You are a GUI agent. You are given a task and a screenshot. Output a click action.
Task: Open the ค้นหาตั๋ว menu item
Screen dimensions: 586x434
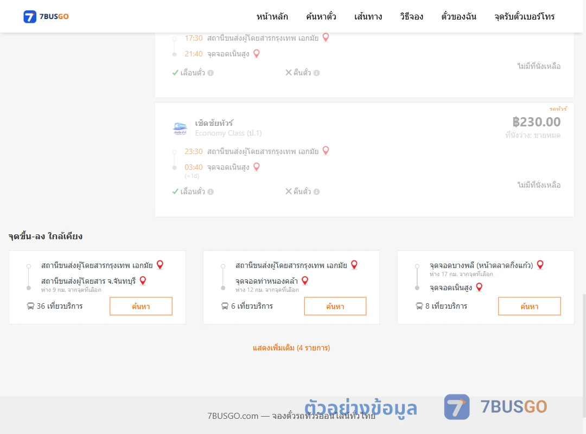tap(321, 16)
